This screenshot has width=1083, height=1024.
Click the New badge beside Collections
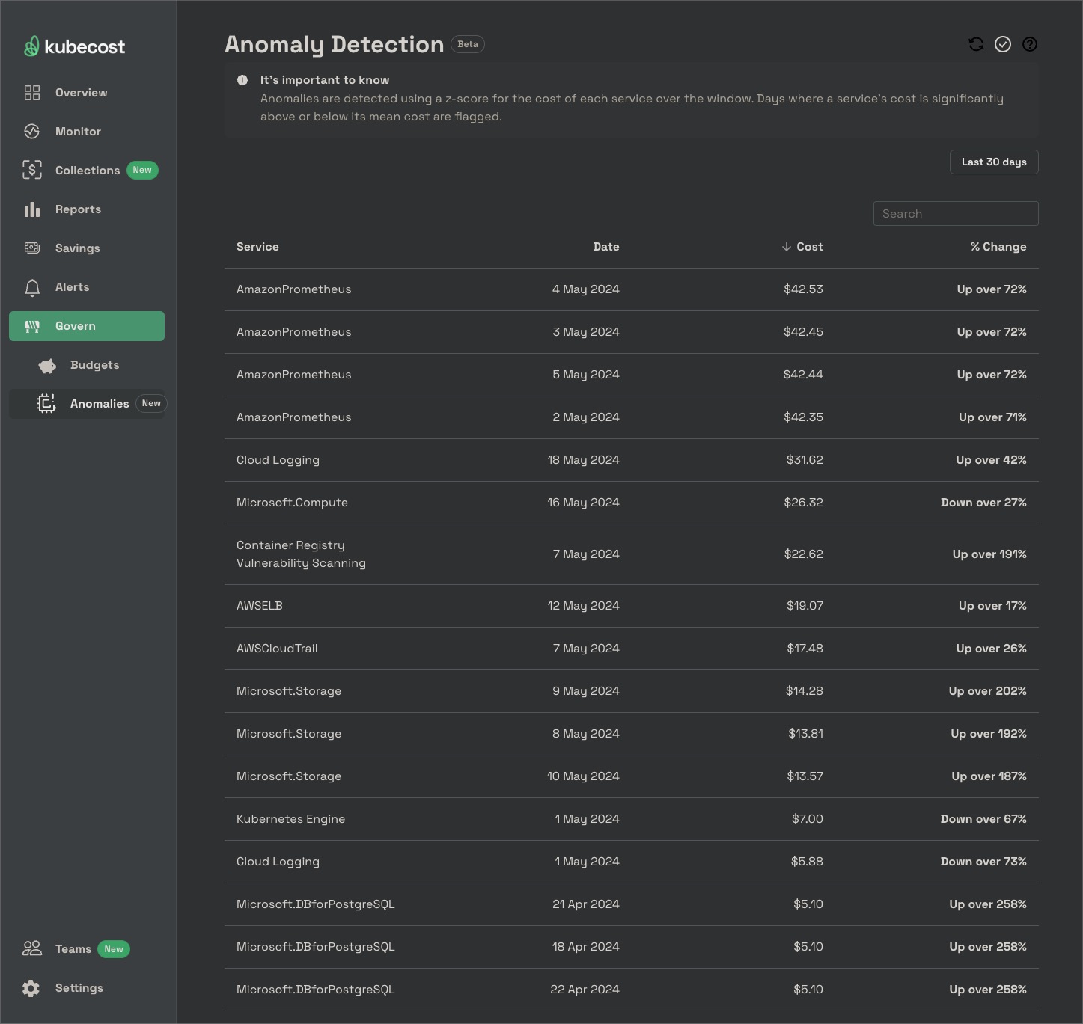[142, 171]
